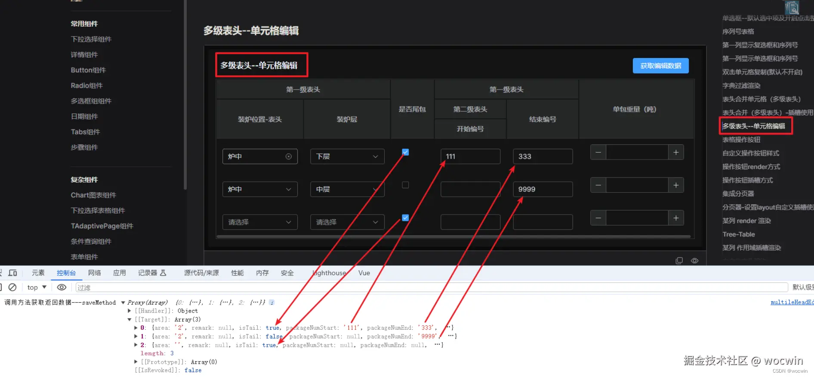
Task: Open 步骤组件 in left sidebar
Action: pos(84,147)
